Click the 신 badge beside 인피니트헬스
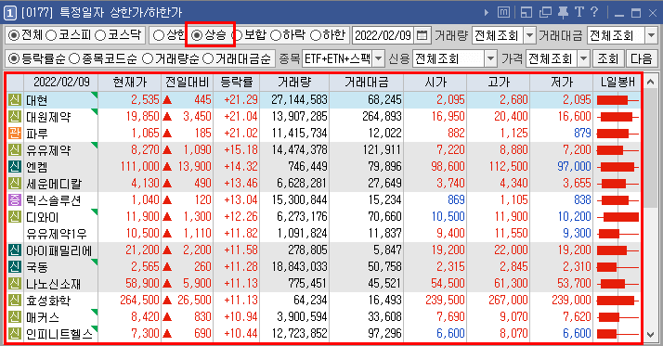The height and width of the screenshot is (346, 663). pos(14,334)
